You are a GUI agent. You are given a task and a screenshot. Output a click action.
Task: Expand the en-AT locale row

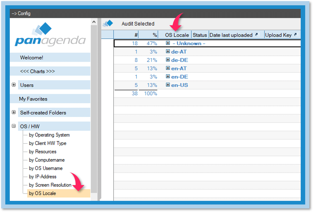[x=168, y=68]
